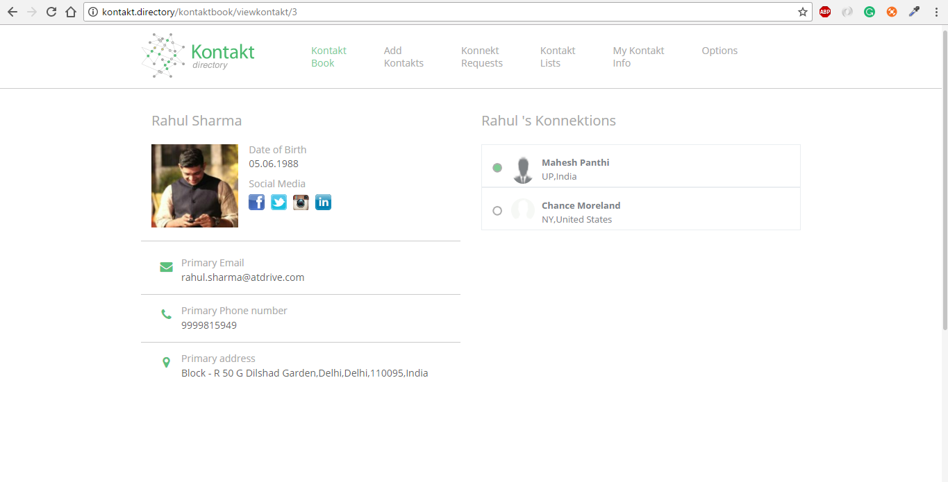This screenshot has height=482, width=948.
Task: Select the radio next to Chance Moreland
Action: [497, 211]
